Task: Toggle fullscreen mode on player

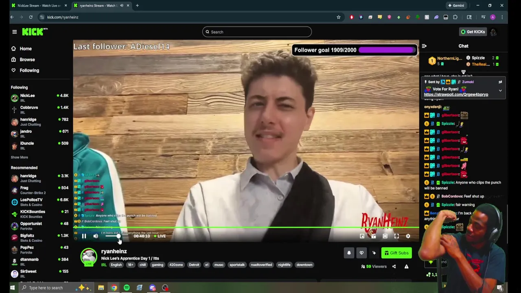Action: pyautogui.click(x=396, y=236)
